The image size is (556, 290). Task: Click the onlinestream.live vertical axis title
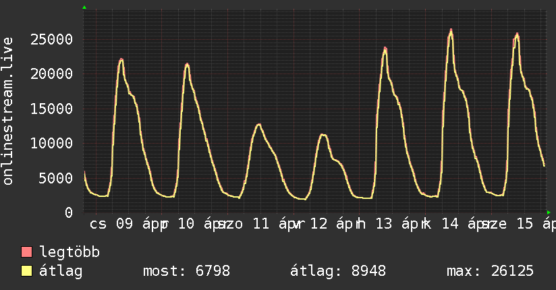tap(7, 111)
